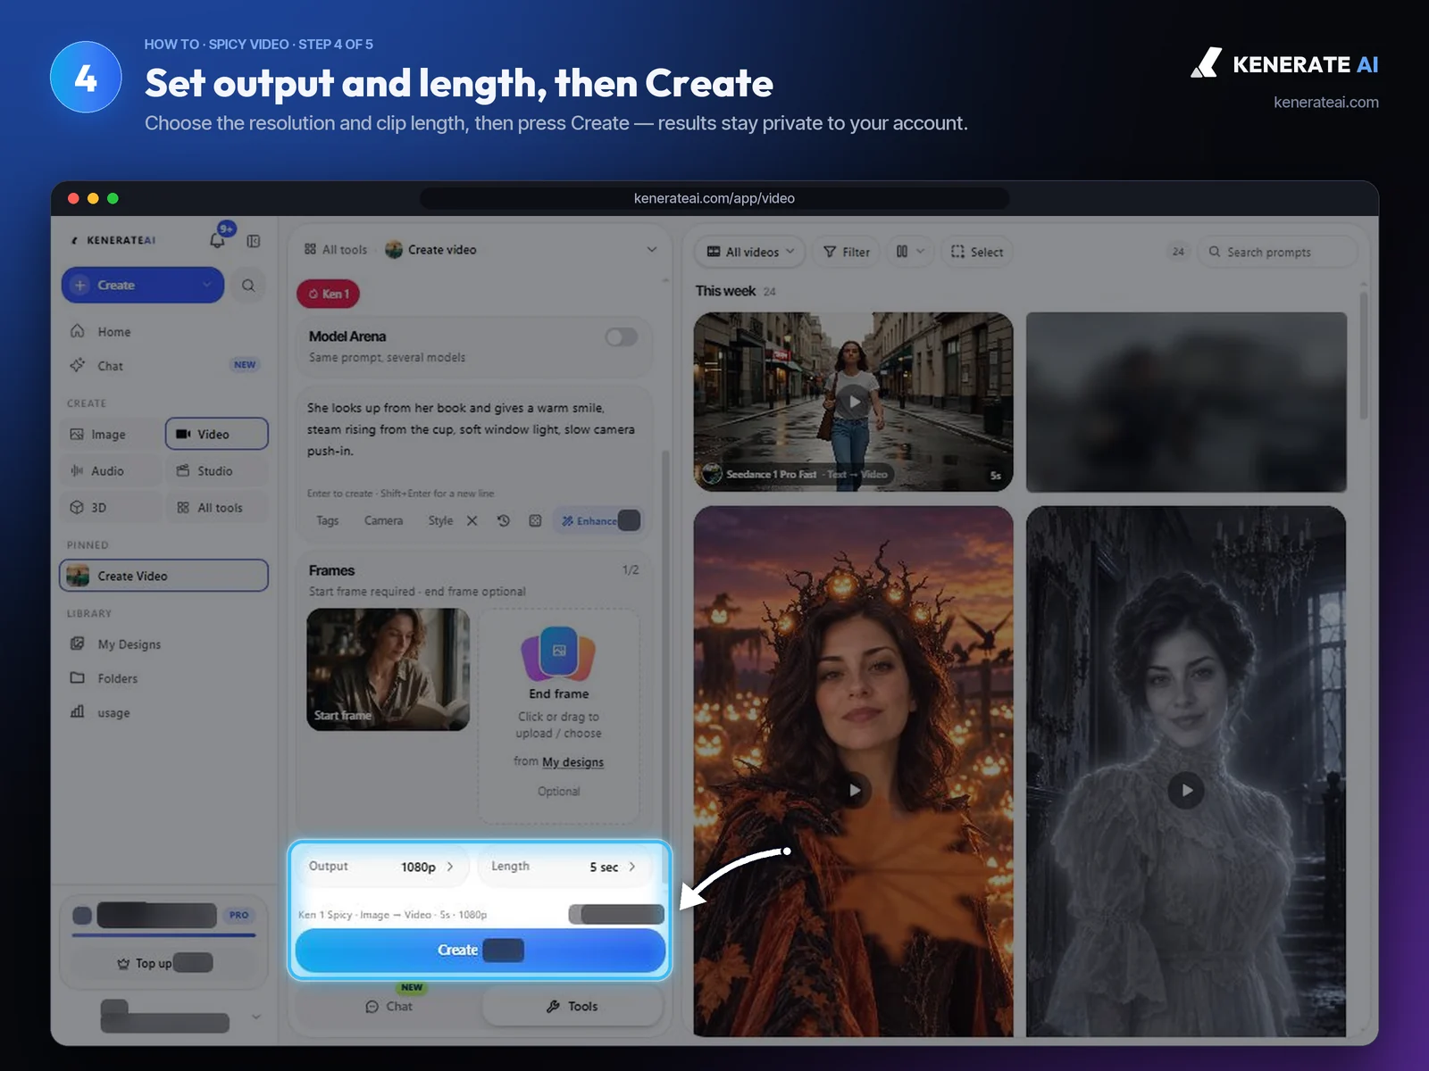Toggle the Model Arena switch
The image size is (1429, 1071).
point(622,336)
